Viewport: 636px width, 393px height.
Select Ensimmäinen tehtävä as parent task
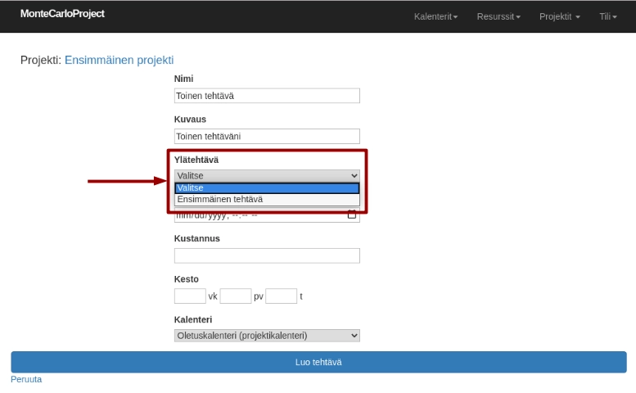click(x=267, y=199)
